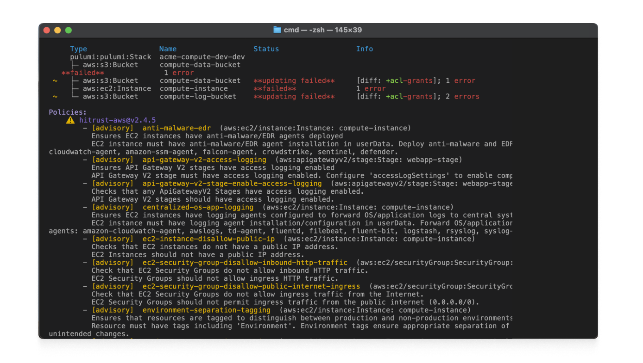The height and width of the screenshot is (363, 643).
Task: Click the tilde marker on the compute-log-bucket row
Action: (55, 97)
